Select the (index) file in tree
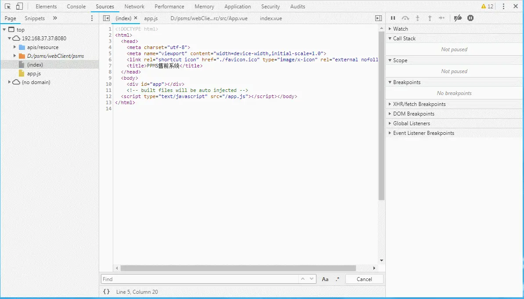Screen dimensions: 524x299 coord(35,65)
